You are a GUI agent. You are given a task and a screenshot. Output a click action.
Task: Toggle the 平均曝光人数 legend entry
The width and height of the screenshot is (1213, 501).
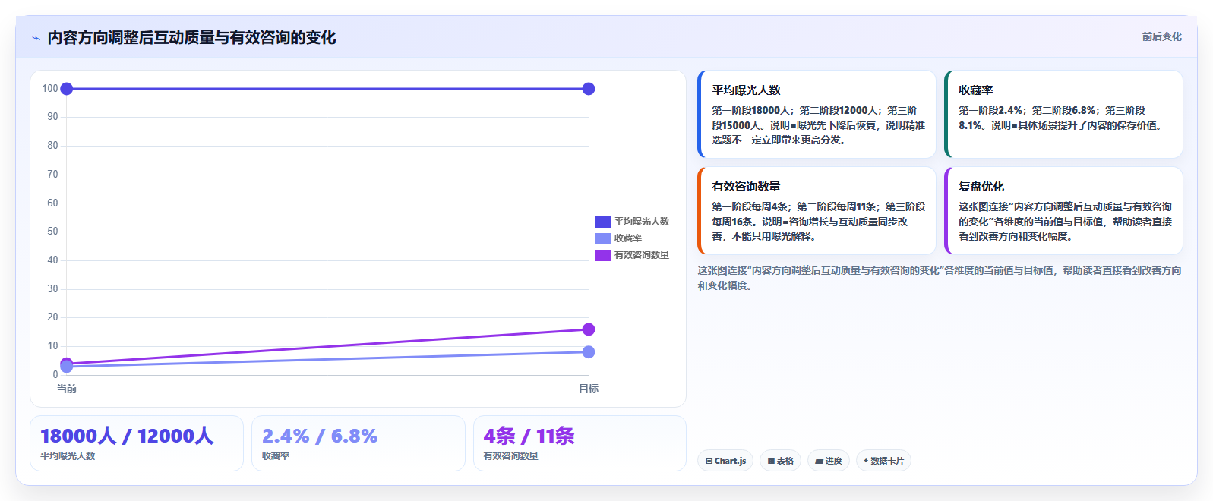tap(632, 222)
